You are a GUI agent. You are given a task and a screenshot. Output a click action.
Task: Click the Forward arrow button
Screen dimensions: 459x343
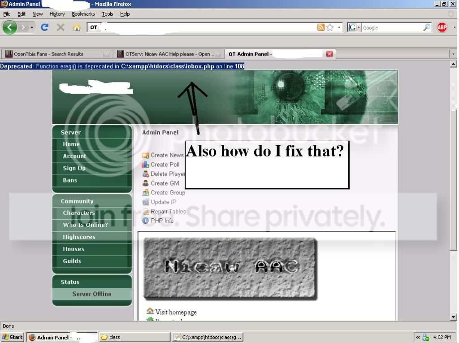coord(23,27)
